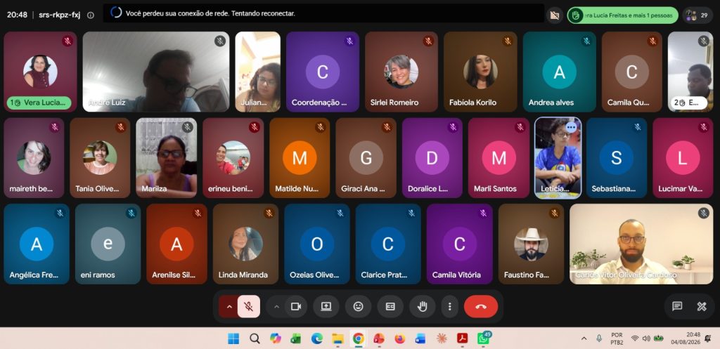The image size is (720, 349).
Task: Click muted mic icon on Carlos Vitor video tile
Action: point(703,213)
